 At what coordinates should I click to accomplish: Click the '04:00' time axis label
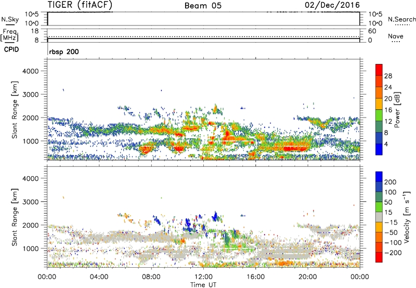coord(99,277)
